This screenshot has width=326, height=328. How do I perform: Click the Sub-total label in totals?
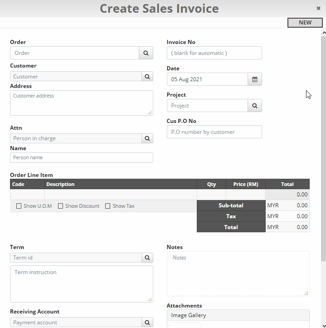click(231, 206)
